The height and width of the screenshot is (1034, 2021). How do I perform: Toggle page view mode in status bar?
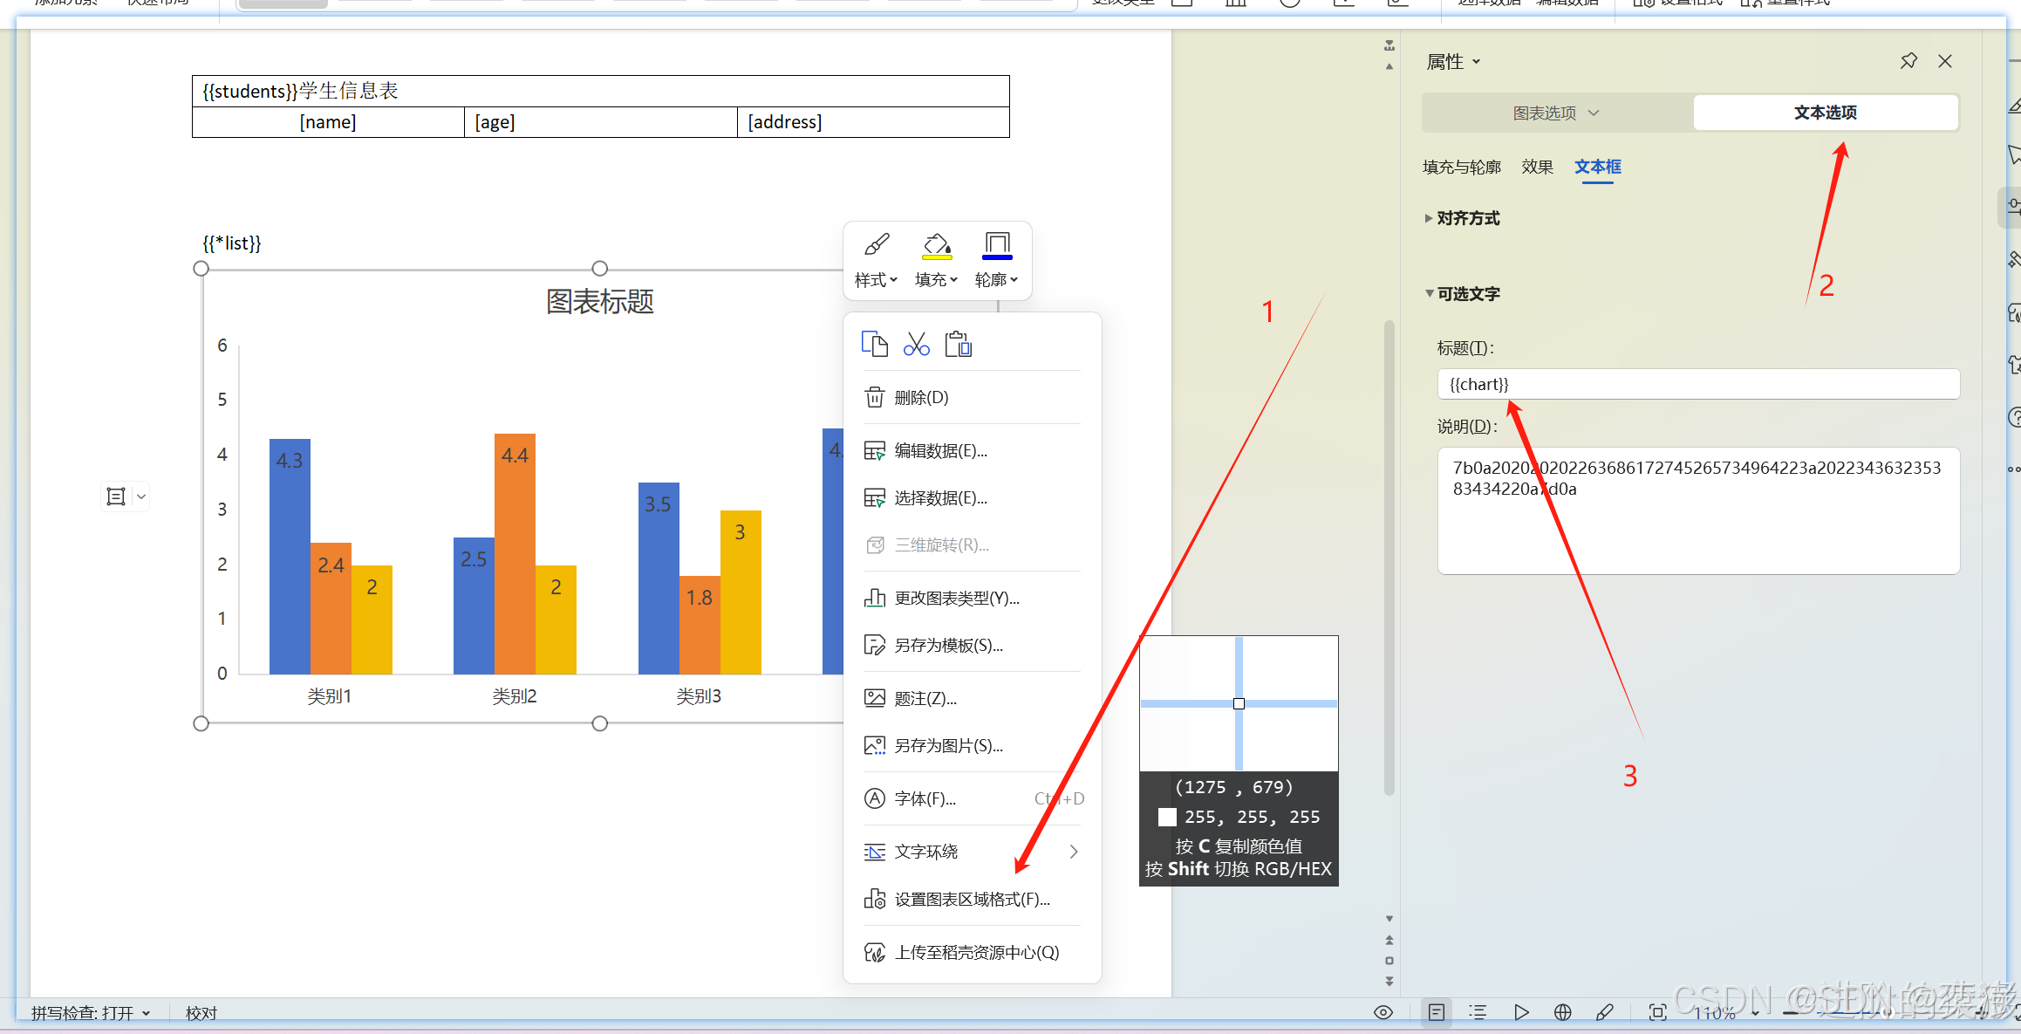(x=1436, y=1012)
